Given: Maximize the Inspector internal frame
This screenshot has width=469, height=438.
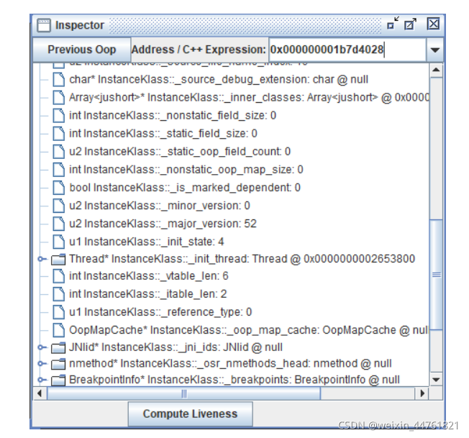Looking at the screenshot, I should click(x=410, y=24).
